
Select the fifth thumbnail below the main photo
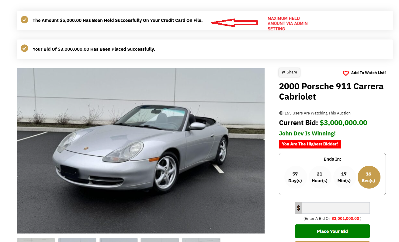[x=201, y=240]
